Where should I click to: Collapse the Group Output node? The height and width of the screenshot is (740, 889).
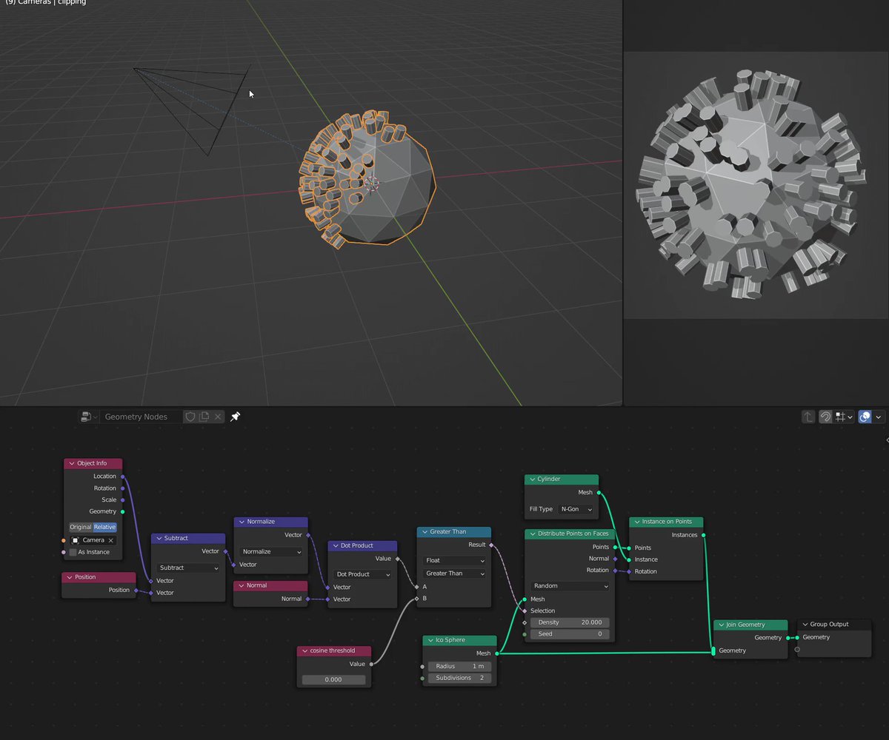[x=805, y=624]
